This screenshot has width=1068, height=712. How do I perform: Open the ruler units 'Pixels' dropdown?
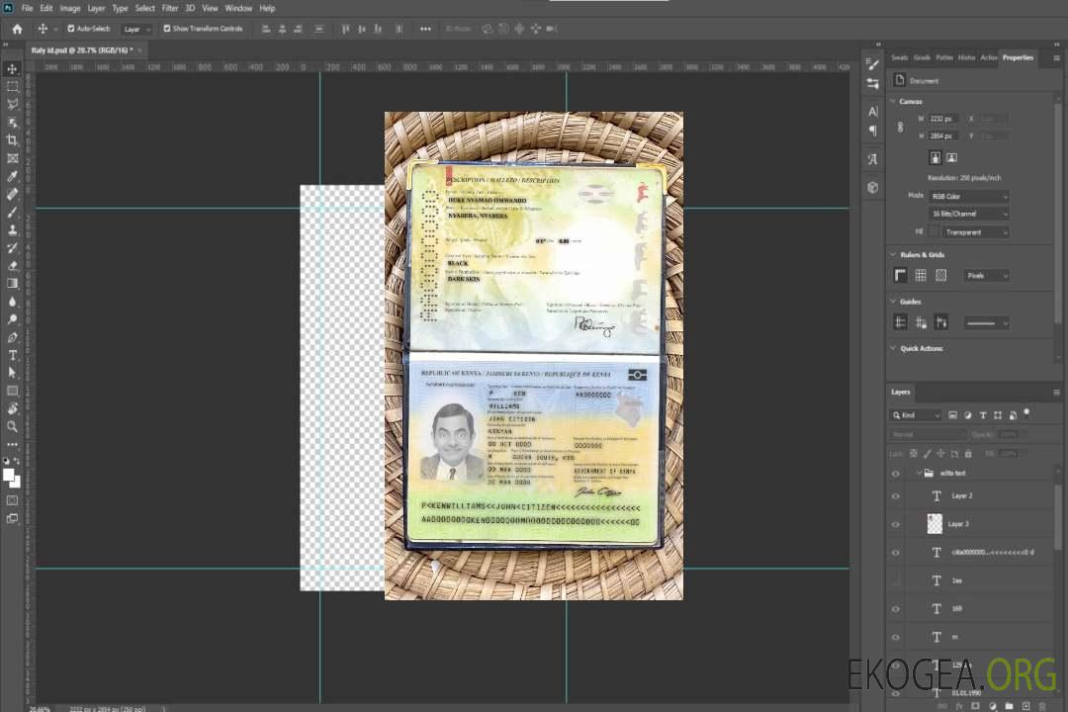(x=986, y=276)
